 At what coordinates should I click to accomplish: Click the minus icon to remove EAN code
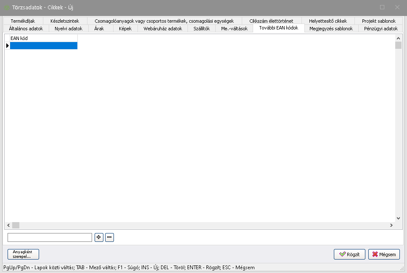[x=109, y=238]
